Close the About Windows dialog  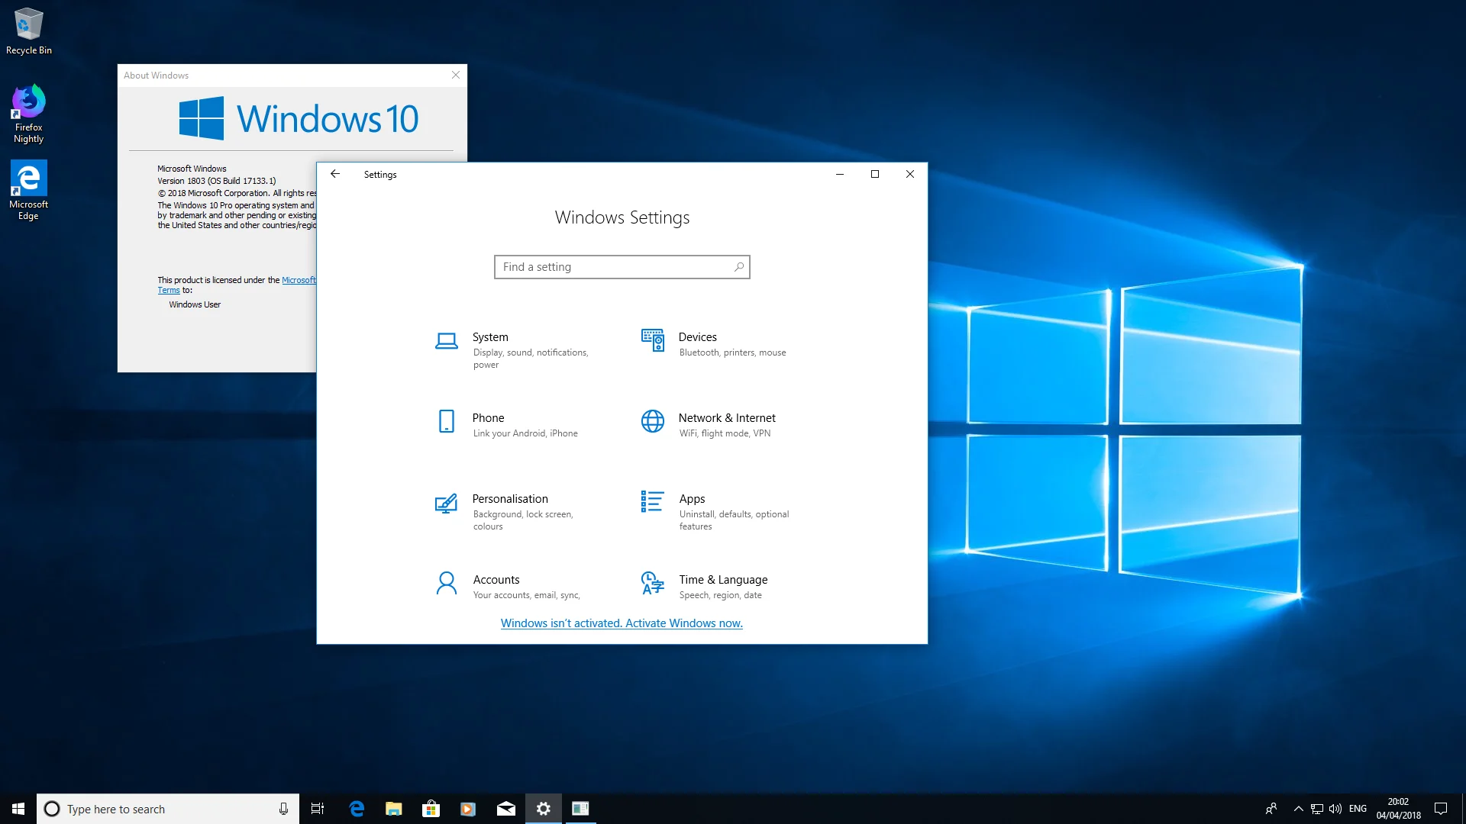456,75
